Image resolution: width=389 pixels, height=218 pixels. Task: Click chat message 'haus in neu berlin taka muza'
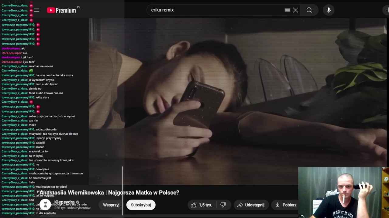click(54, 75)
